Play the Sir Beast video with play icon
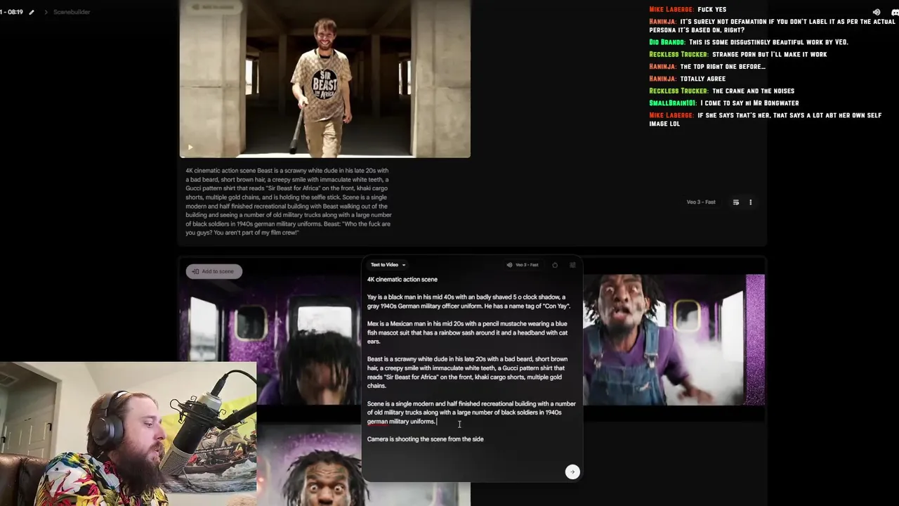The width and height of the screenshot is (899, 506). coord(190,148)
